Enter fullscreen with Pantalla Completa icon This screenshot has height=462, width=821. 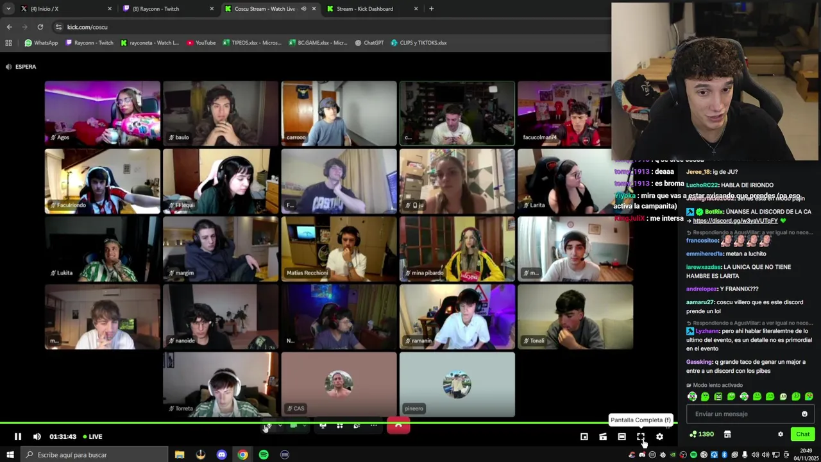pyautogui.click(x=641, y=437)
